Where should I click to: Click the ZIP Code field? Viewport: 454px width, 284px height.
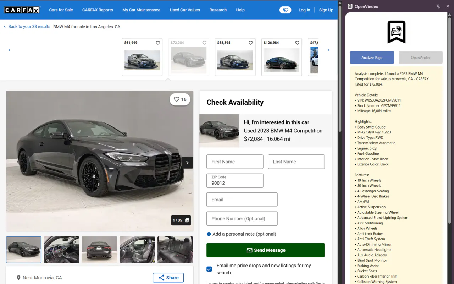pyautogui.click(x=235, y=181)
